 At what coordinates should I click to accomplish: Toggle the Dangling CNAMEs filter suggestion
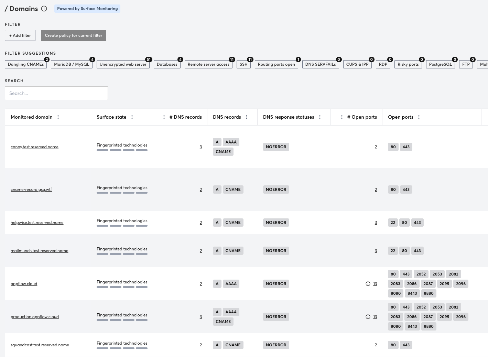[26, 64]
